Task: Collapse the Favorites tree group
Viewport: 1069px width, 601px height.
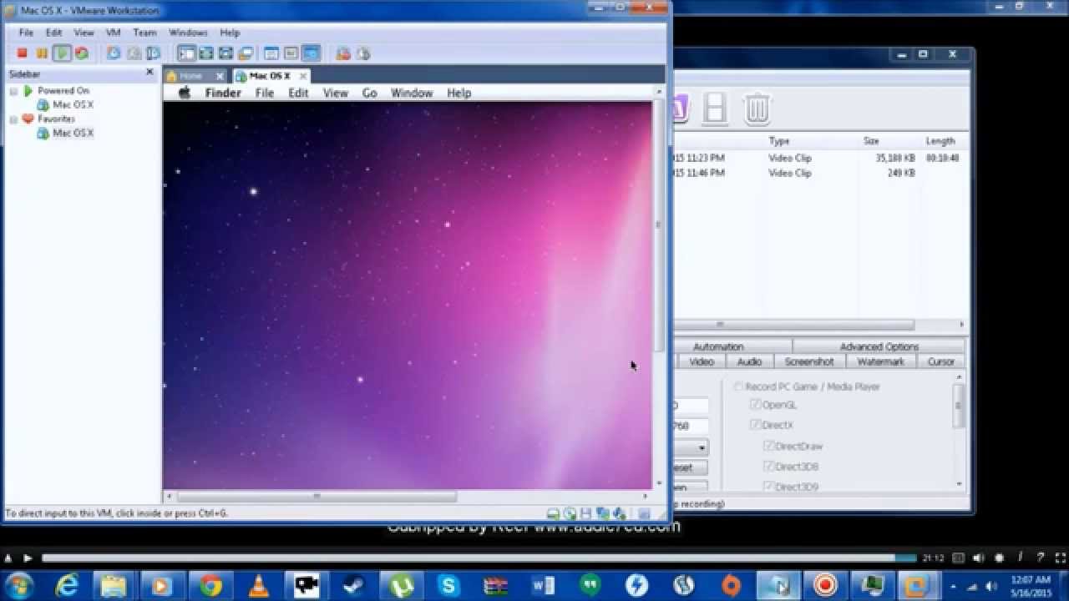Action: [x=13, y=119]
